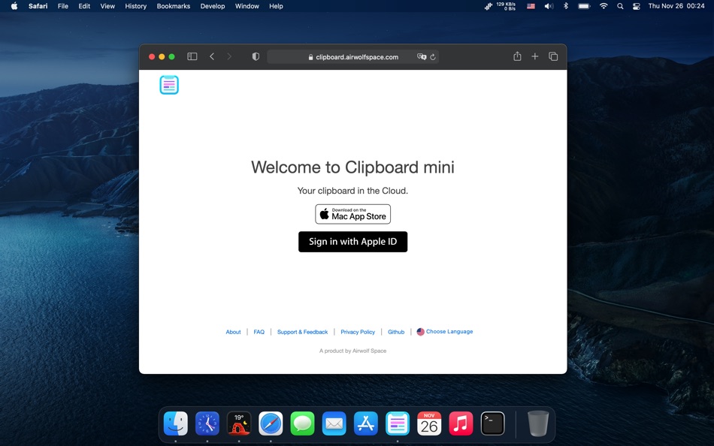714x446 pixels.
Task: Open the File menu
Action: (63, 6)
